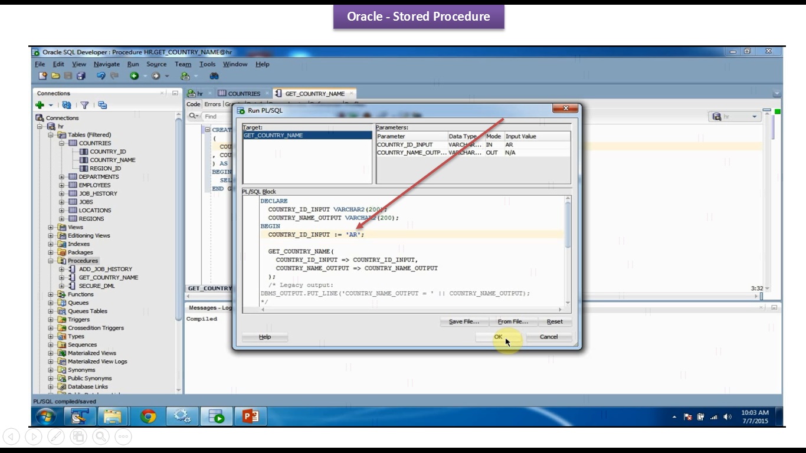Open the Source menu

click(156, 64)
